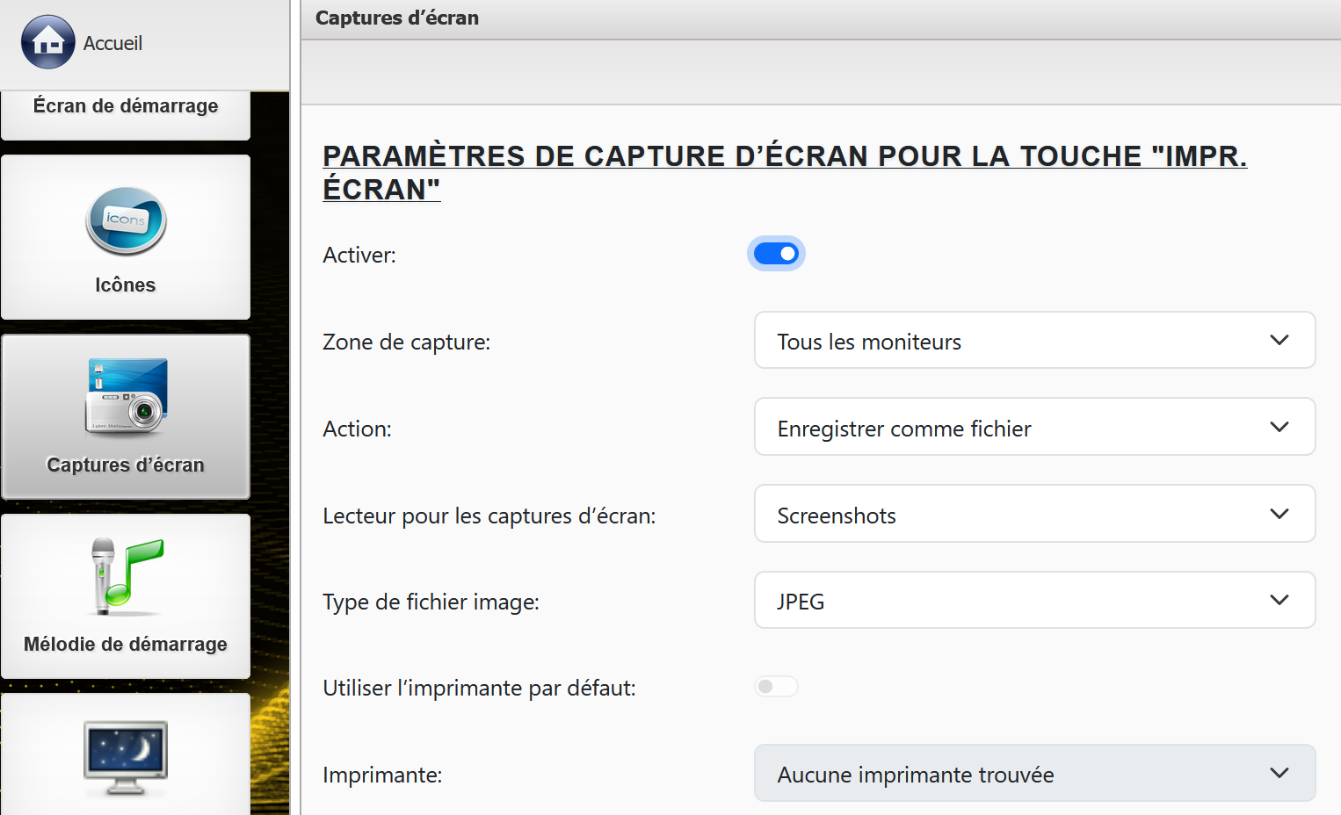The image size is (1341, 815).
Task: Open the Icônes section icon
Action: point(126,220)
